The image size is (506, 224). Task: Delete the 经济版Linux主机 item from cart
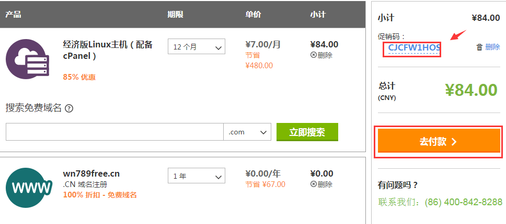[x=321, y=55]
